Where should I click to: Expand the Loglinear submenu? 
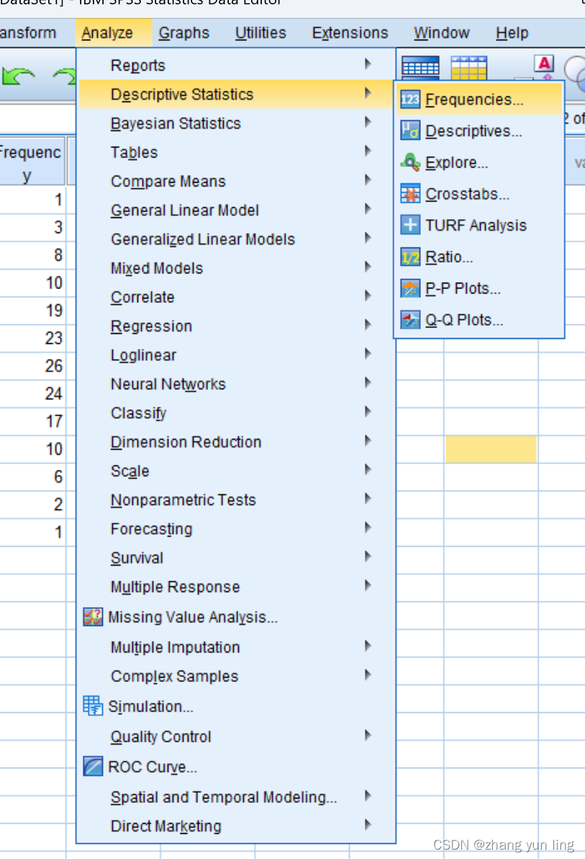(237, 355)
